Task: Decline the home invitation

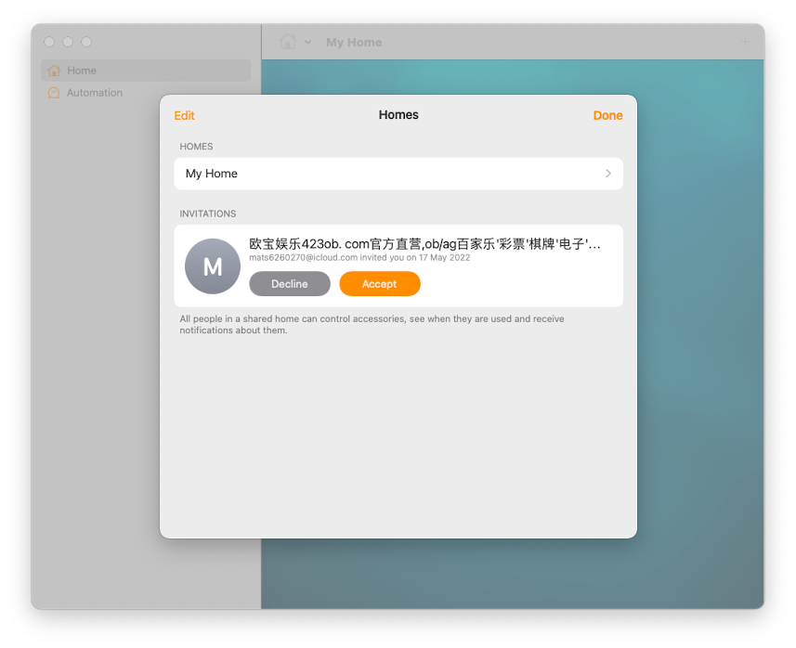Action: coord(290,284)
